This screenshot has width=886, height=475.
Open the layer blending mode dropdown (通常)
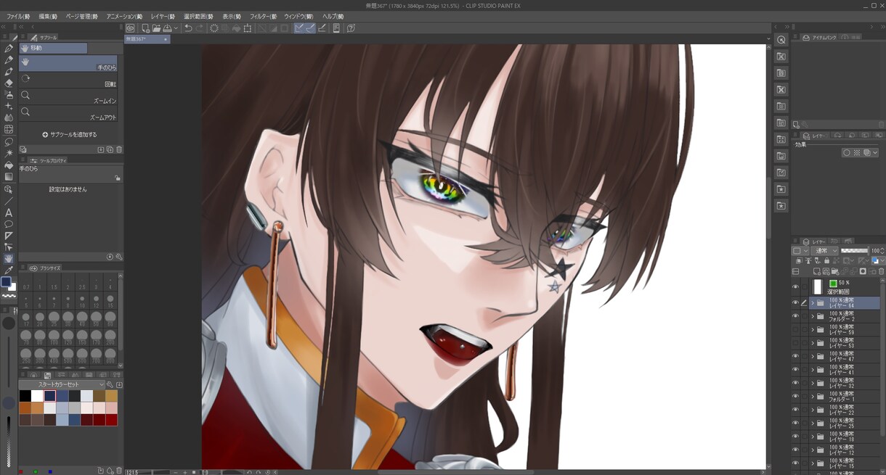tap(824, 251)
